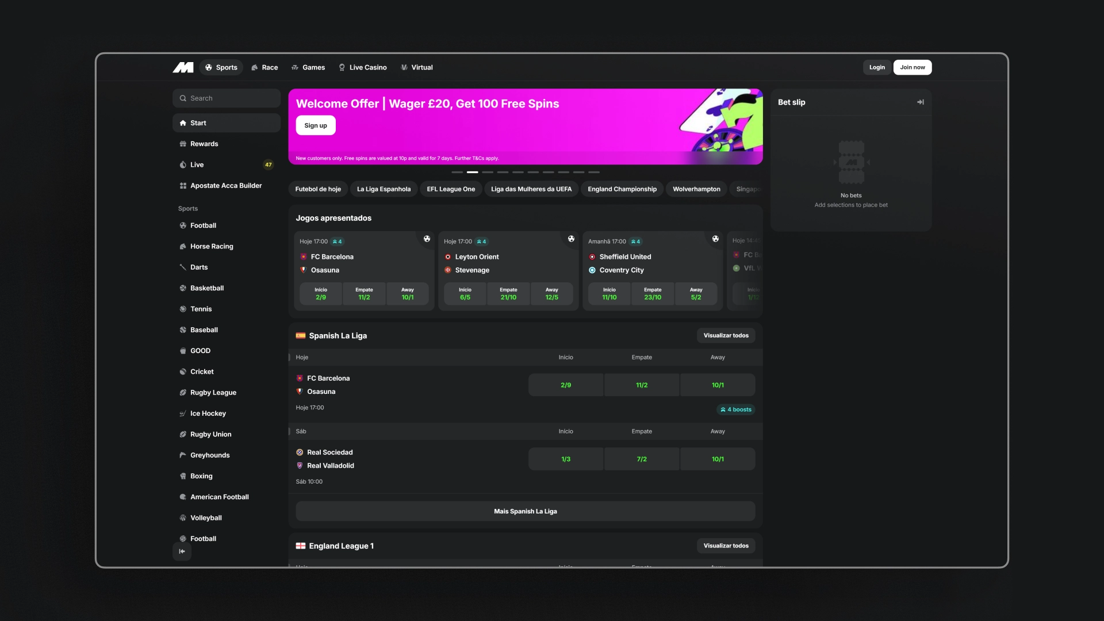Jump to the third banner carousel indicator
This screenshot has width=1104, height=621.
[x=488, y=172]
